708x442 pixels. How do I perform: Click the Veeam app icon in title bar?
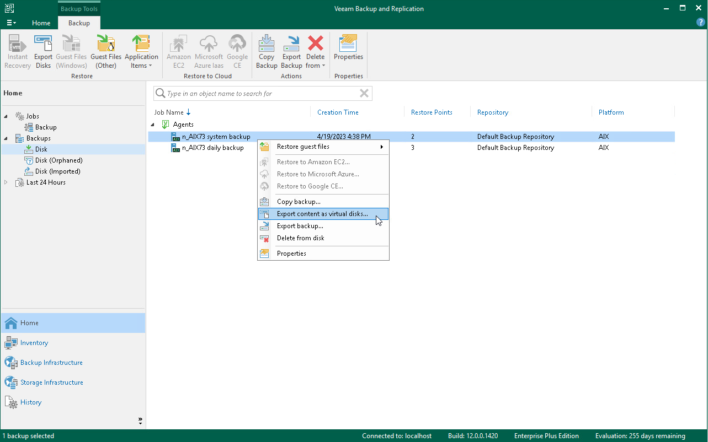(x=10, y=8)
